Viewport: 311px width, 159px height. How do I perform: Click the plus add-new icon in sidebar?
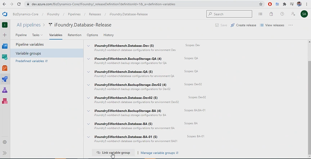tap(5, 35)
